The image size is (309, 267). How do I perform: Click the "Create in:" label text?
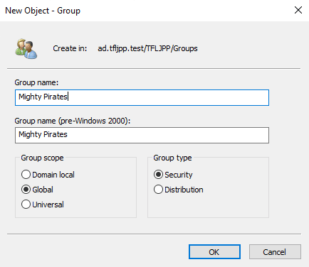70,48
